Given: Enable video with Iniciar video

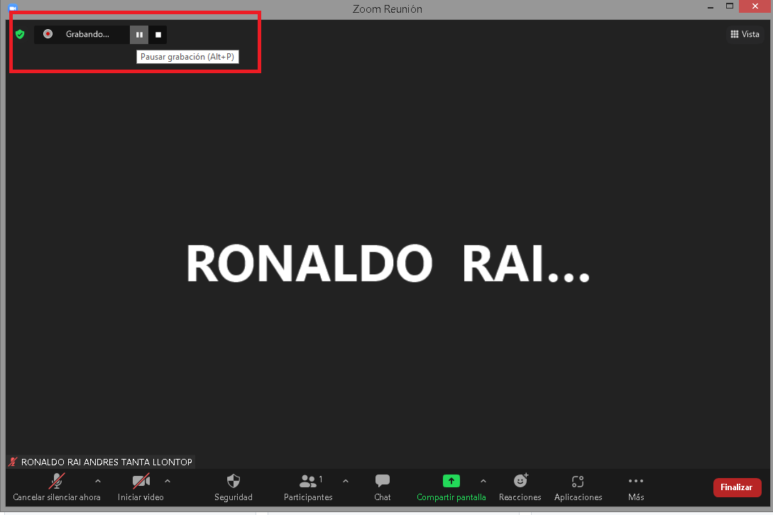Looking at the screenshot, I should [140, 487].
